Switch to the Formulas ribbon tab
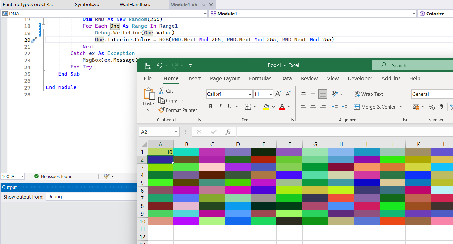This screenshot has width=453, height=244. 260,78
